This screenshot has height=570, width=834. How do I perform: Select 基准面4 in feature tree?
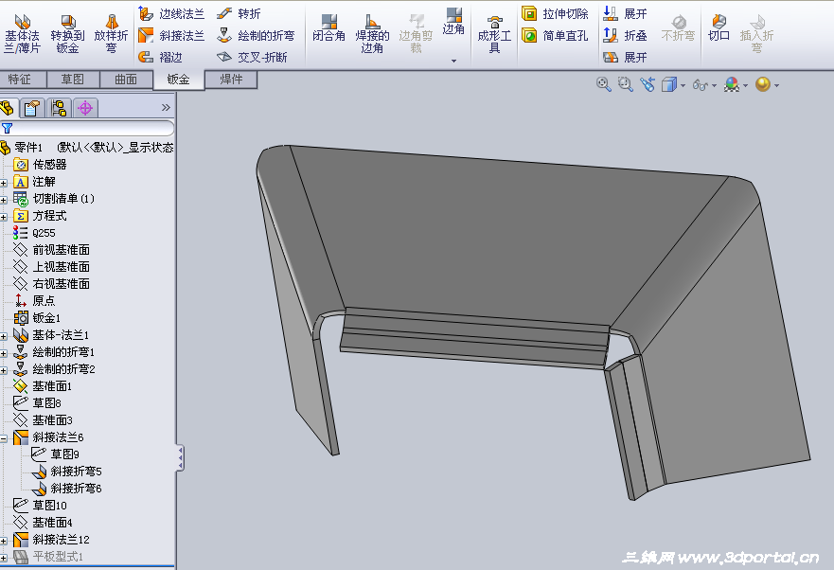[44, 522]
